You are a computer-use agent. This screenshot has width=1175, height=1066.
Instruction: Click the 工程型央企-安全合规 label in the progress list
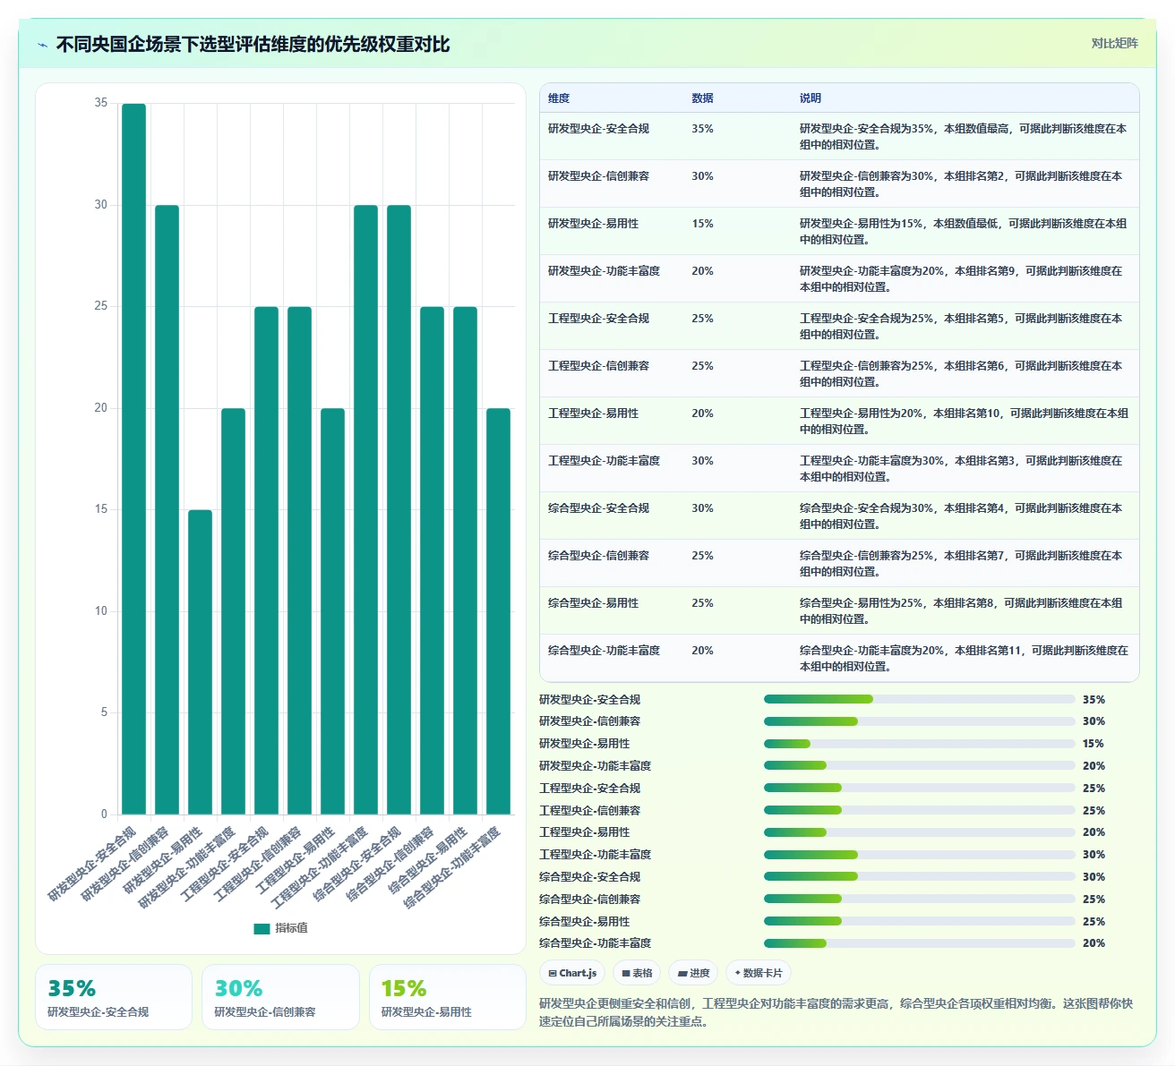click(589, 789)
